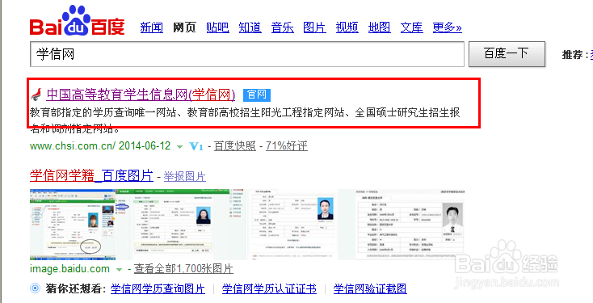Switch to the 视频 tab

click(347, 27)
